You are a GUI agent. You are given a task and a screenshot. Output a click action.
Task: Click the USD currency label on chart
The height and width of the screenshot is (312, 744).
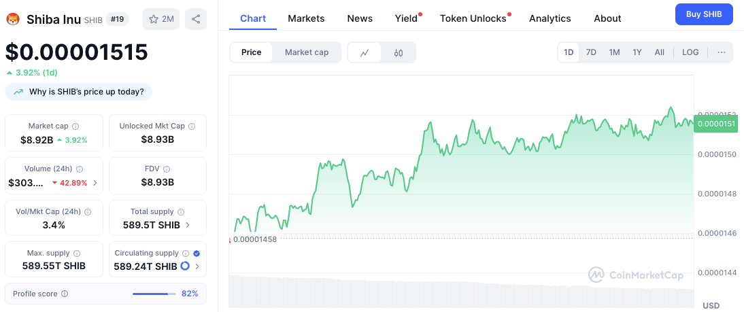(711, 305)
